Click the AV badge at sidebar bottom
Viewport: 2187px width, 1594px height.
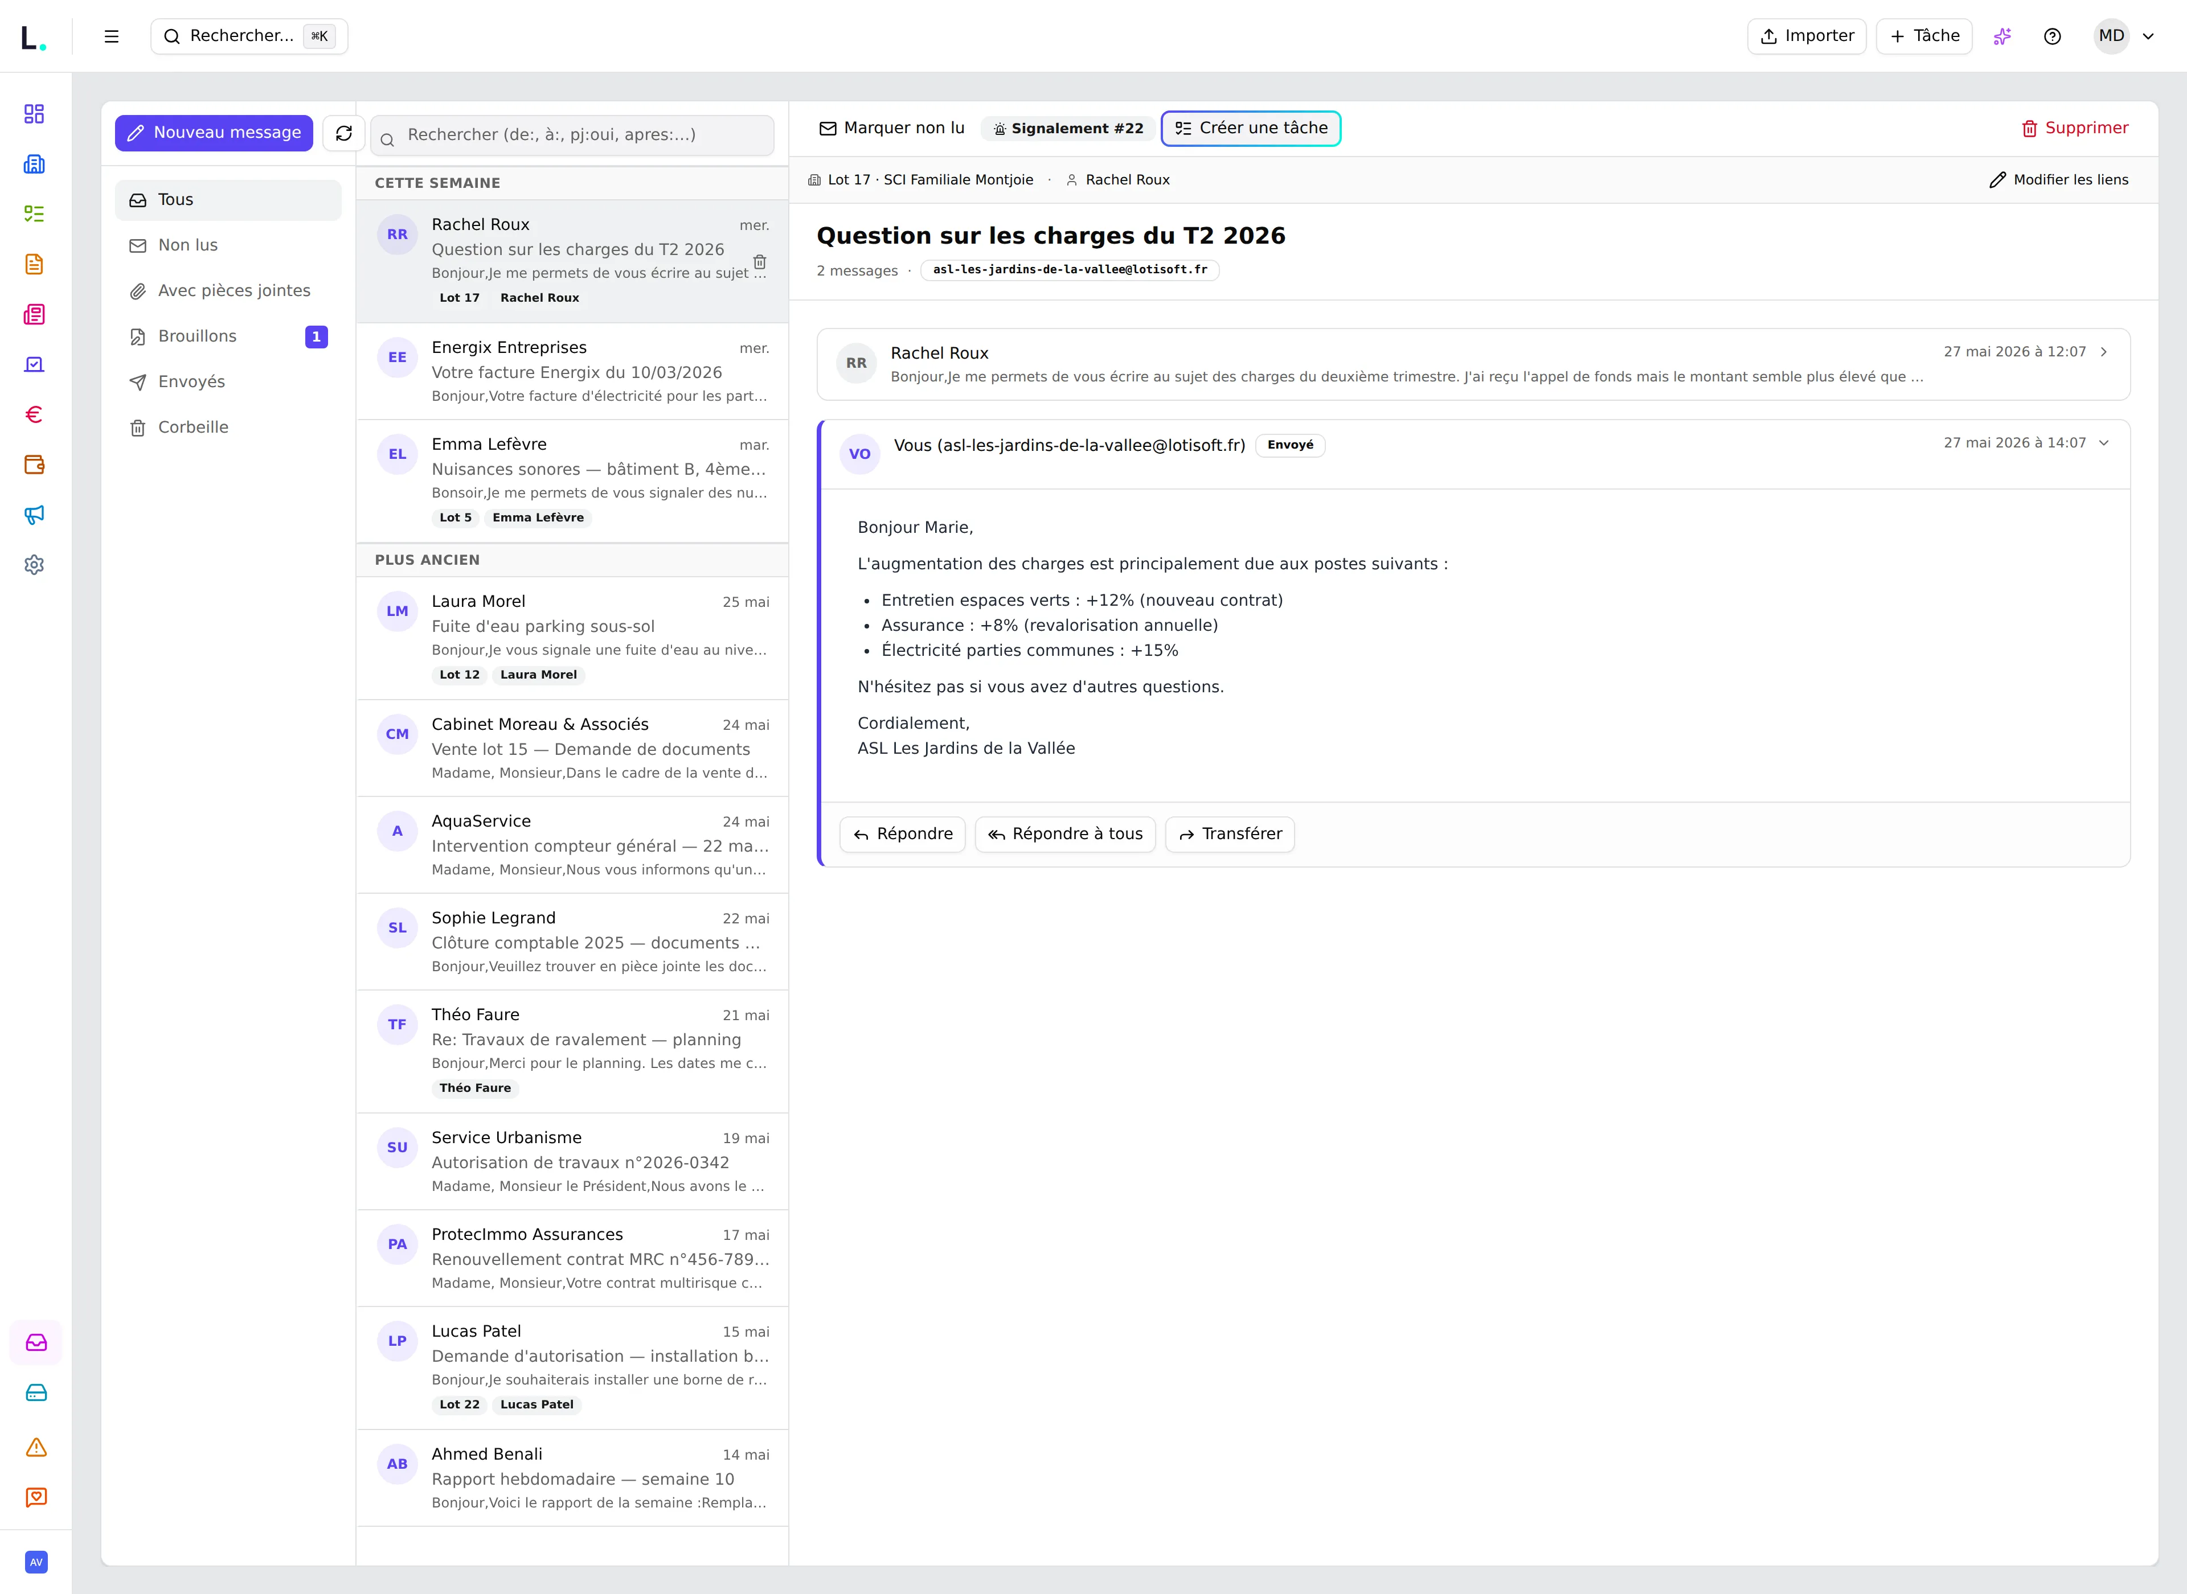tap(36, 1562)
